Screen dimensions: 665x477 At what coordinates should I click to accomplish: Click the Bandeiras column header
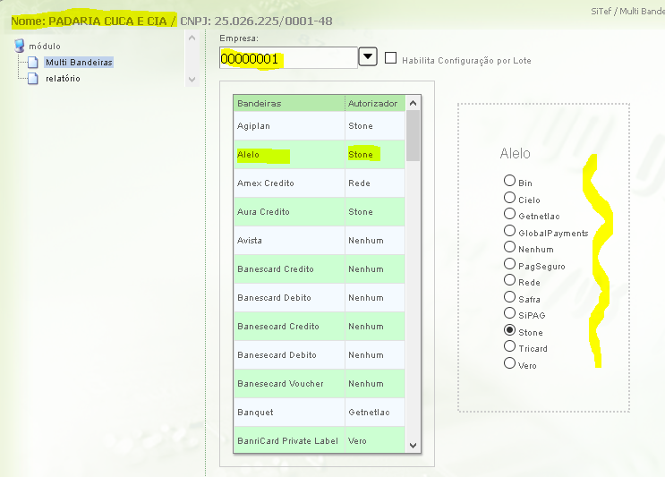289,104
